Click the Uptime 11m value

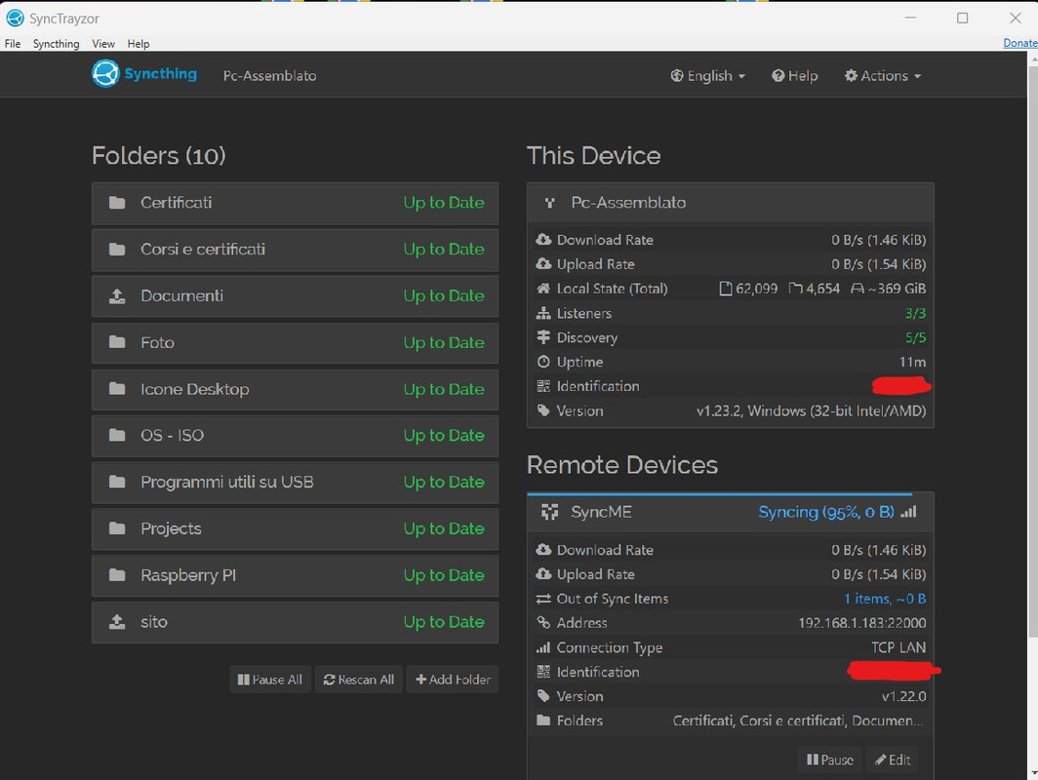pos(912,362)
